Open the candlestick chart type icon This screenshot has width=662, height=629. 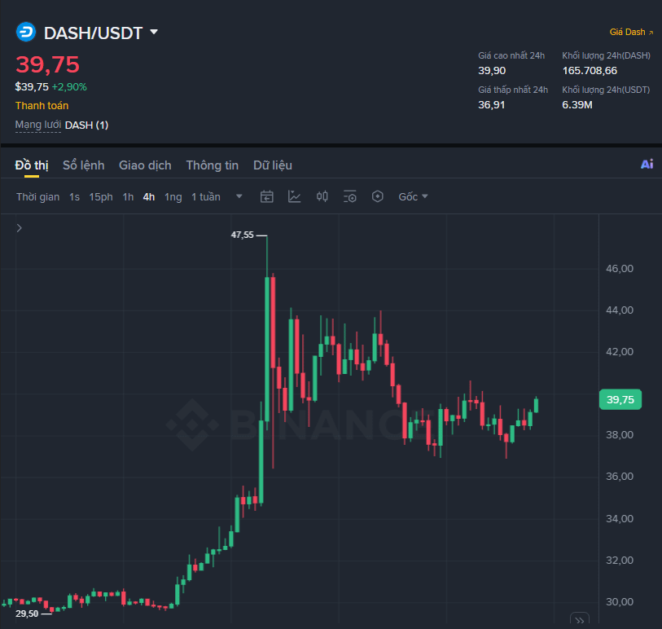[322, 196]
